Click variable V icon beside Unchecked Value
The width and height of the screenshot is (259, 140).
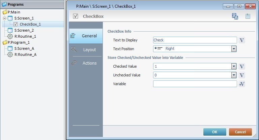242,75
